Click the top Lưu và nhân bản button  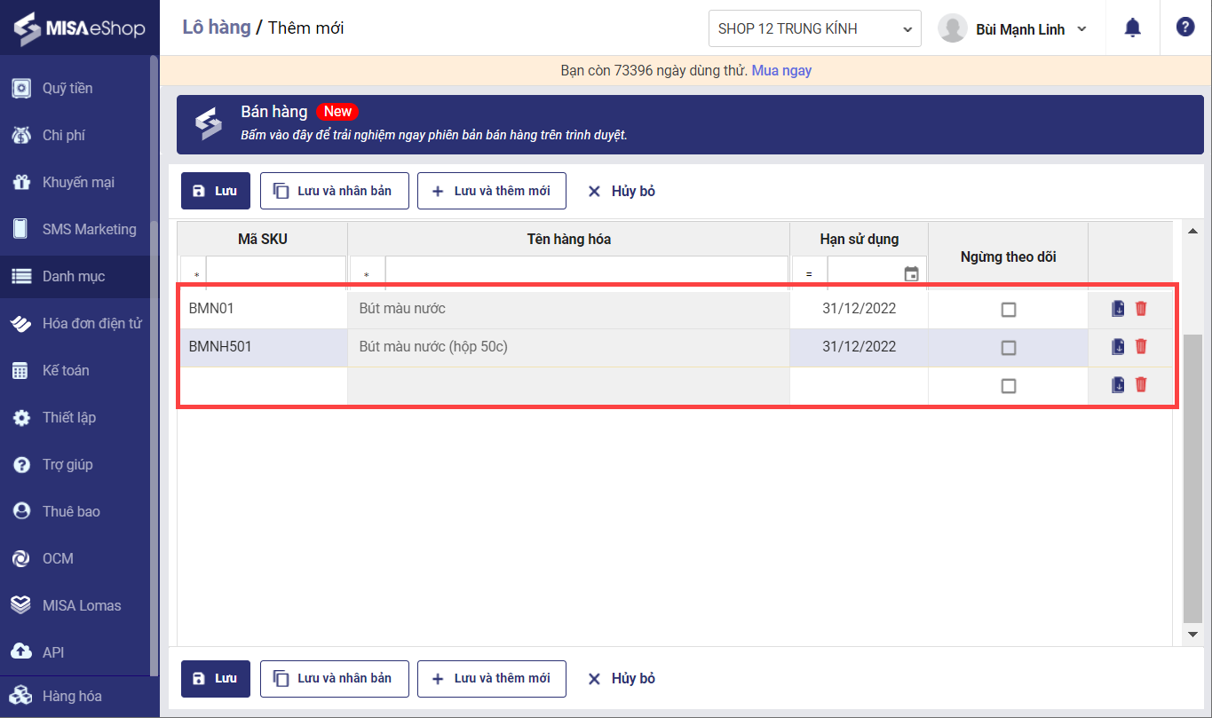click(335, 191)
